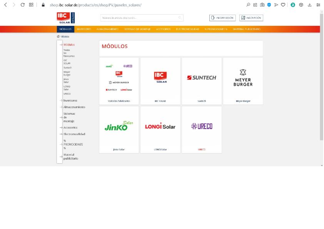
Task: Open the LONGi Solar manufacturer card
Action: (x=160, y=130)
